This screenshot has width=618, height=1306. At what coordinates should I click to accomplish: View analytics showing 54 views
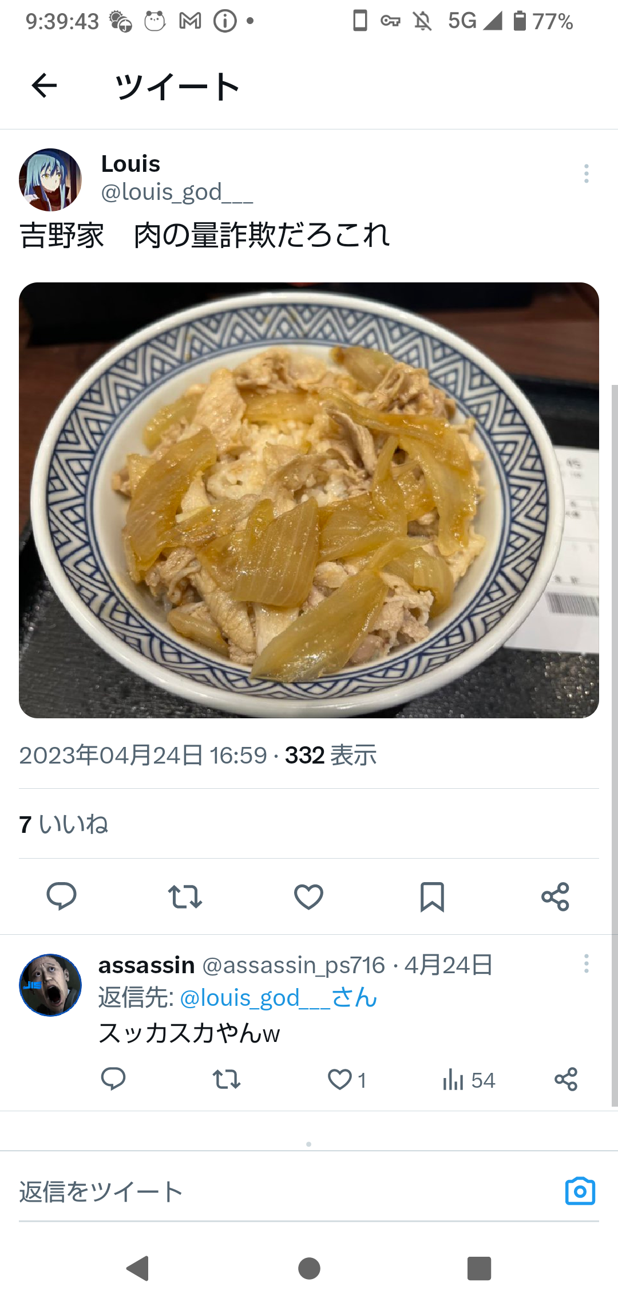point(469,1080)
